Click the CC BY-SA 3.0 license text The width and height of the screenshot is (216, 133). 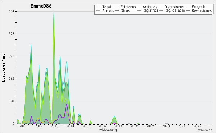(205, 130)
